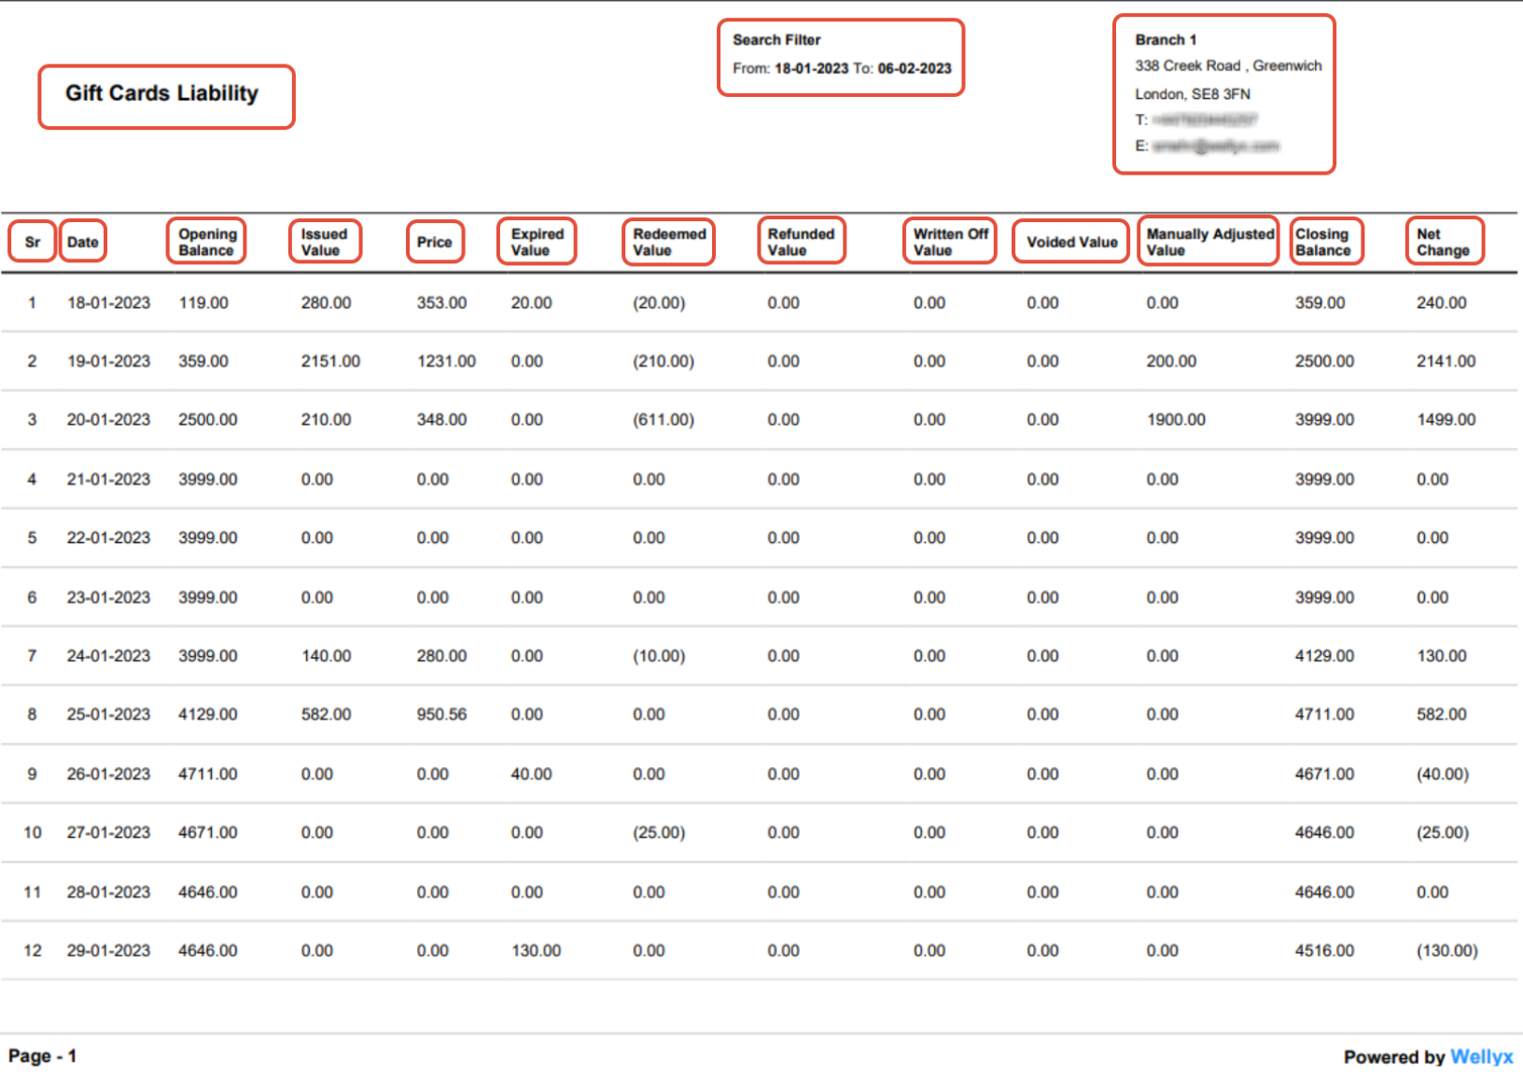Select closing balance 4129.00
Viewport: 1523px width, 1077px height.
click(x=1324, y=656)
